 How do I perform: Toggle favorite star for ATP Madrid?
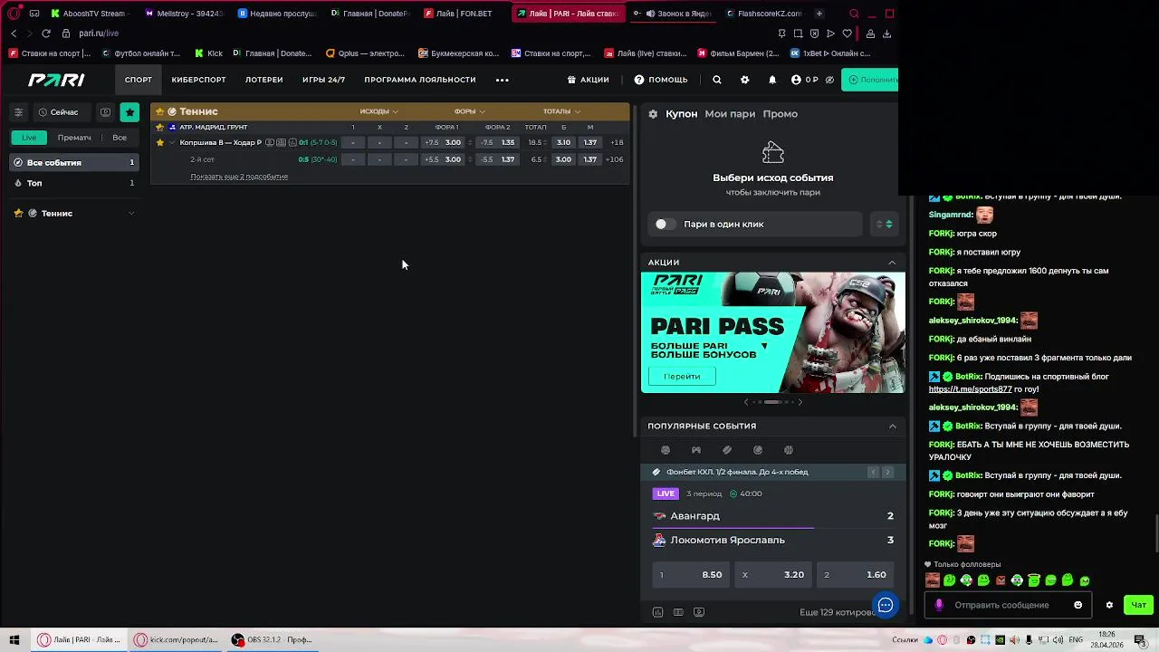click(160, 127)
